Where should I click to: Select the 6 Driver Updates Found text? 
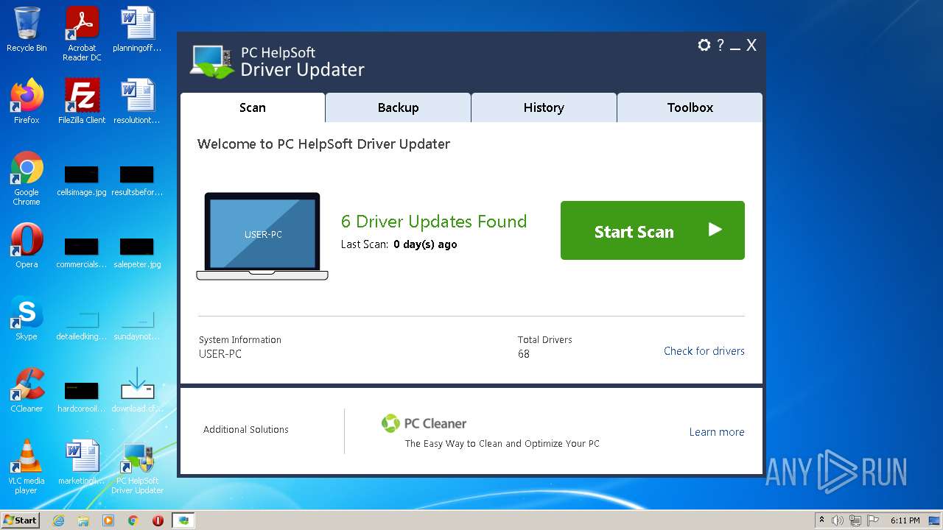point(434,222)
